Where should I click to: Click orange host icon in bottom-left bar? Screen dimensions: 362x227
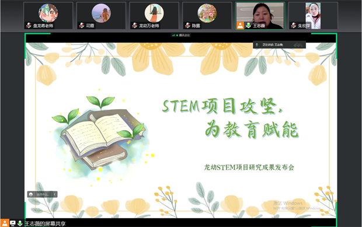coord(5,223)
